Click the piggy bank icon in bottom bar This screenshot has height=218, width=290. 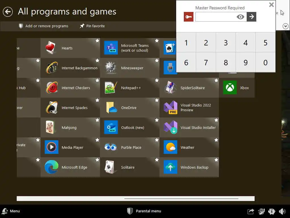tap(272, 211)
